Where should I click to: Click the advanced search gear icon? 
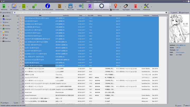(x=14, y=12)
